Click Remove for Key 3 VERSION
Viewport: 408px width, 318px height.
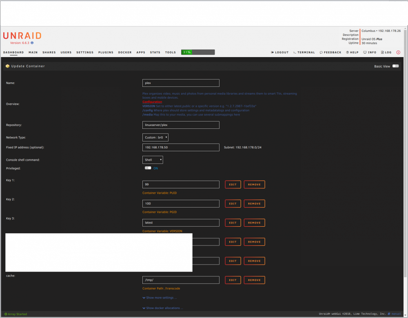click(254, 223)
